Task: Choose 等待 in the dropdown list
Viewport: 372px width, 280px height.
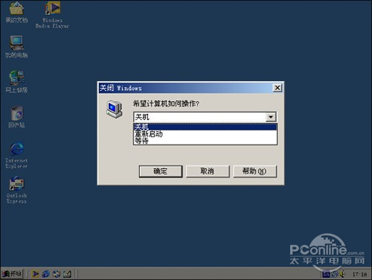Action: pyautogui.click(x=205, y=141)
